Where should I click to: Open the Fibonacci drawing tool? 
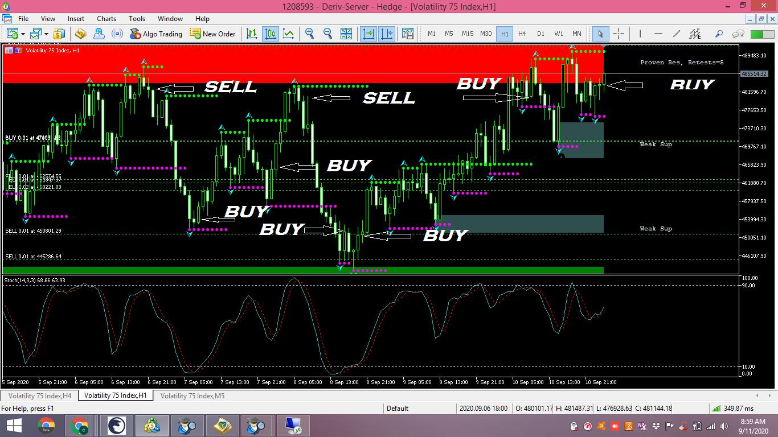pos(695,34)
